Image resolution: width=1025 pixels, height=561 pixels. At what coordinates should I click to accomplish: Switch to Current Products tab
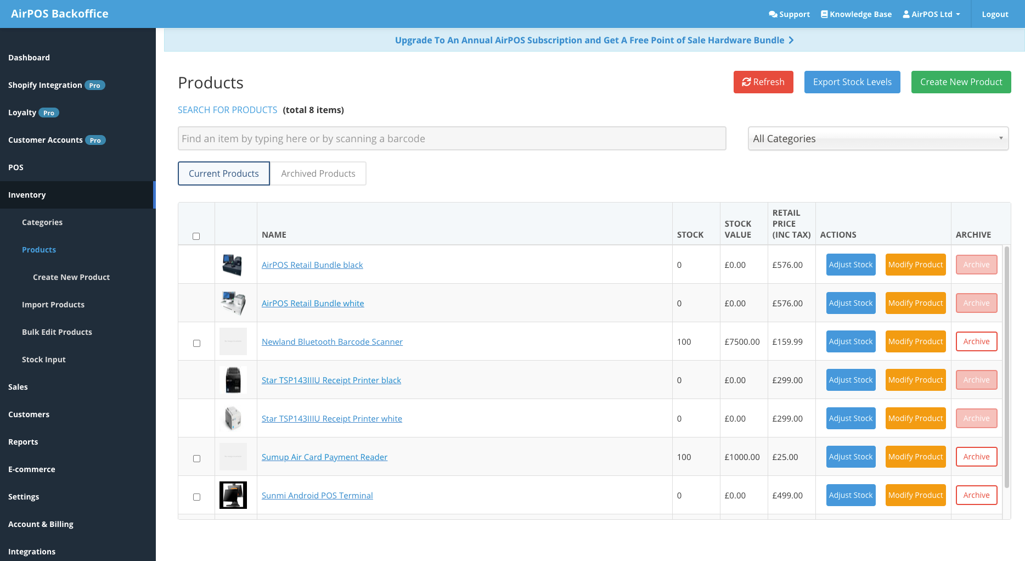coord(224,173)
